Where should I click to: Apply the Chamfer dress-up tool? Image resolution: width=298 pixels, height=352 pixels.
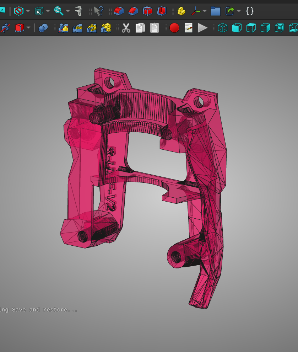133,11
